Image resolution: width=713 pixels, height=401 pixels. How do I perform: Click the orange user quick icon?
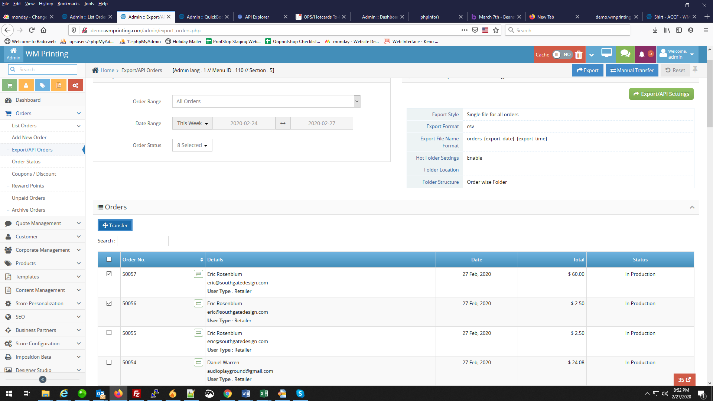pyautogui.click(x=26, y=85)
